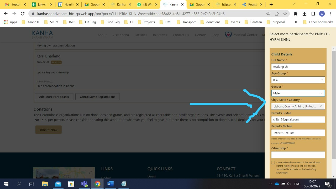Click the Citizenship input field
Image resolution: width=336 pixels, height=189 pixels.
298,155
